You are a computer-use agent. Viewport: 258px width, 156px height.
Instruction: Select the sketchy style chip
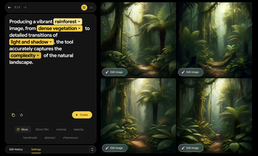coord(79,129)
